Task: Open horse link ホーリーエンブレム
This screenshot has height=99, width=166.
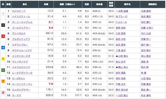Action: (22, 22)
